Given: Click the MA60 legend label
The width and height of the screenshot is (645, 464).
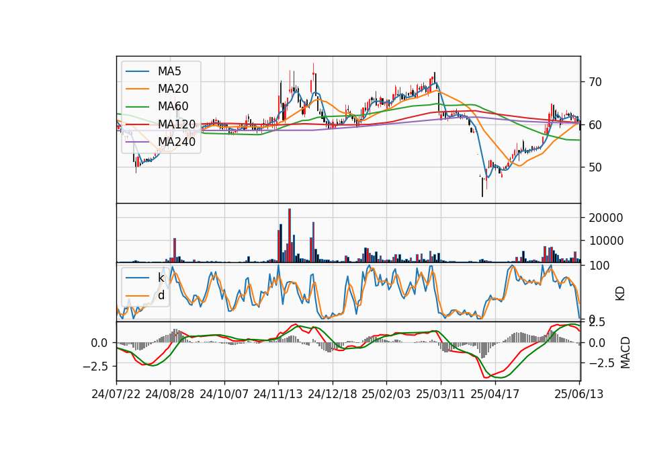Looking at the screenshot, I should (173, 106).
